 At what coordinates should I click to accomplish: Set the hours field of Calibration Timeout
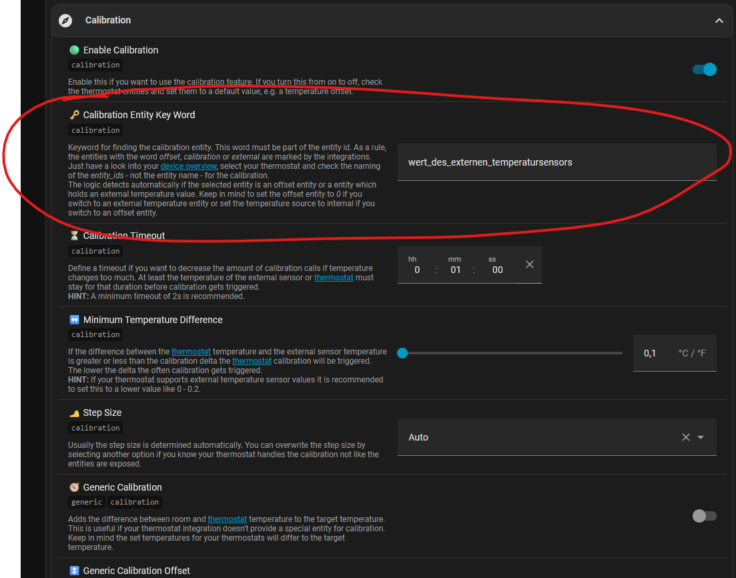(416, 270)
